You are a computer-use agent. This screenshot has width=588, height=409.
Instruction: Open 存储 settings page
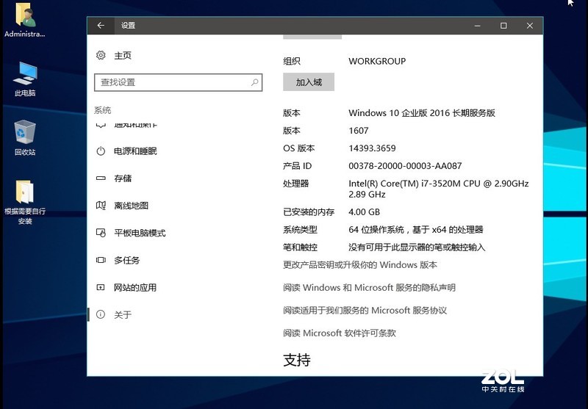(x=123, y=178)
